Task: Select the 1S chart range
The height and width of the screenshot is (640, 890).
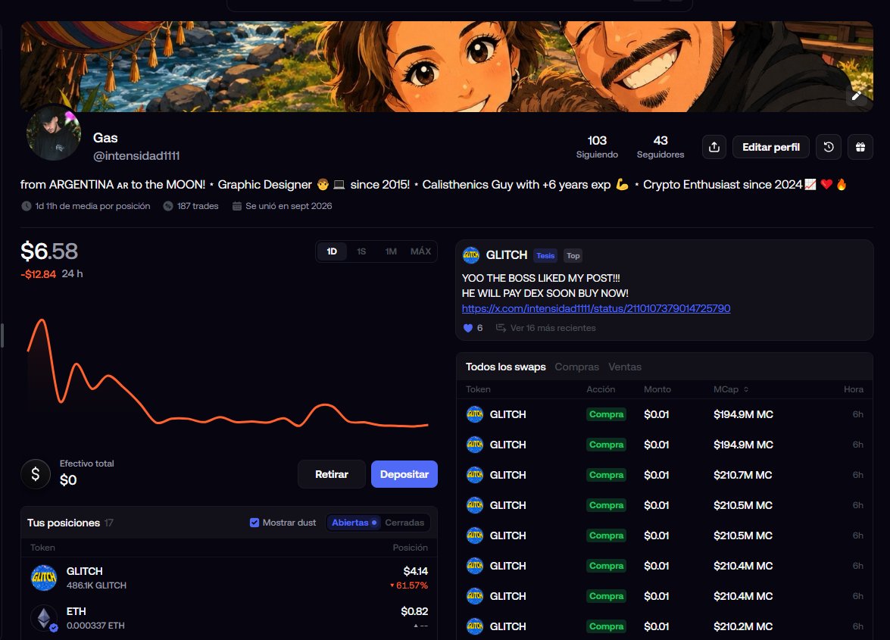Action: pos(361,251)
